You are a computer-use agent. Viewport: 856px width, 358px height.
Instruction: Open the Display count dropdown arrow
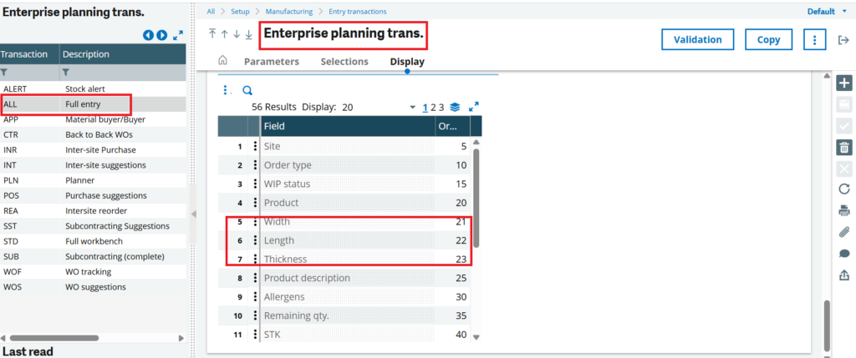click(412, 108)
